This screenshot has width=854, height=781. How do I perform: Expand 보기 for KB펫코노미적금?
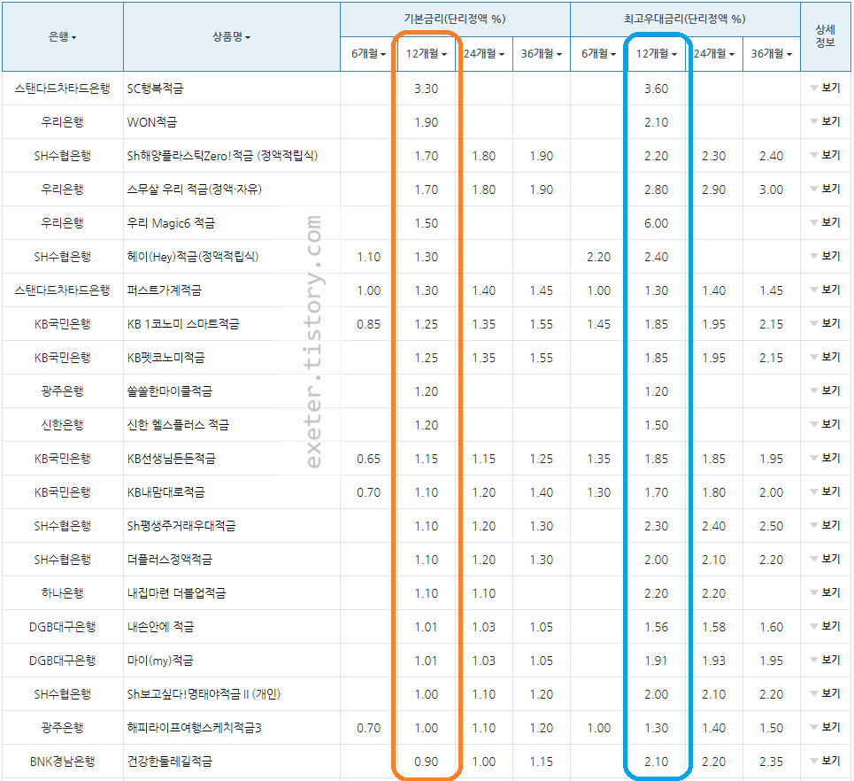pyautogui.click(x=825, y=357)
